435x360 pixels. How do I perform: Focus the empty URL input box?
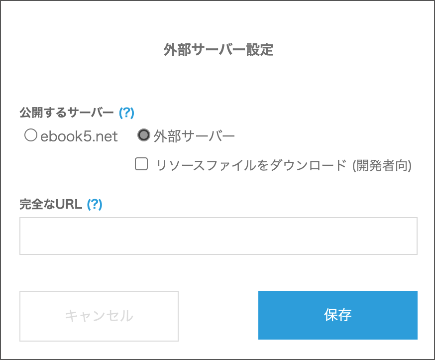218,236
